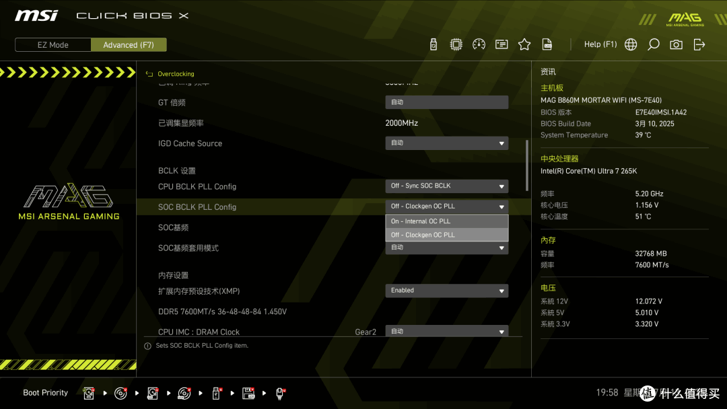Viewport: 727px width, 409px height.
Task: Select network cable boot device
Action: point(280,394)
